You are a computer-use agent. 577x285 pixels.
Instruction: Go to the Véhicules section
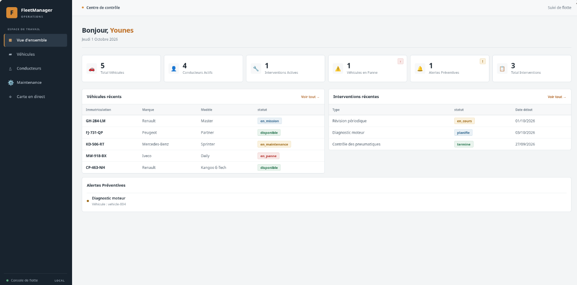pos(36,54)
